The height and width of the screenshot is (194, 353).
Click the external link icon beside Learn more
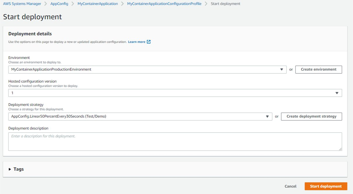tap(149, 42)
